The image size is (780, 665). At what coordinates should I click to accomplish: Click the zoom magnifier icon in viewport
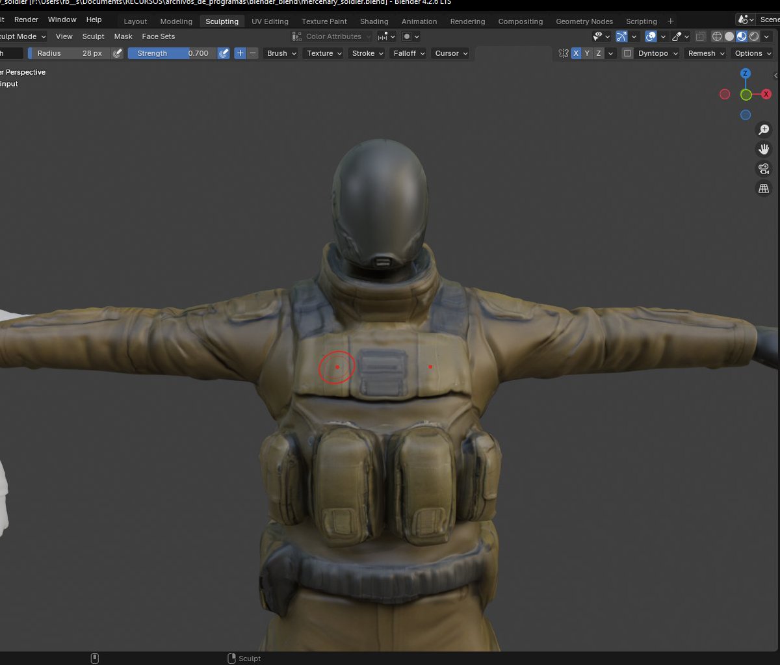(764, 130)
